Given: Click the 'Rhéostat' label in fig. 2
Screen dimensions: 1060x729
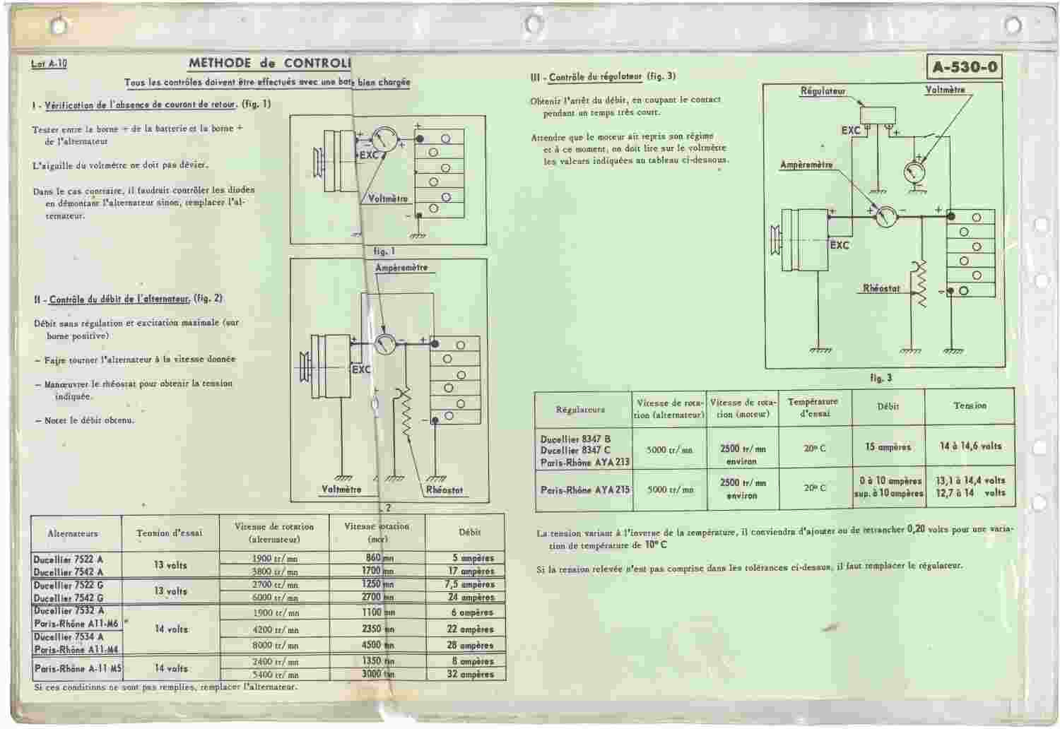Looking at the screenshot, I should (x=444, y=490).
